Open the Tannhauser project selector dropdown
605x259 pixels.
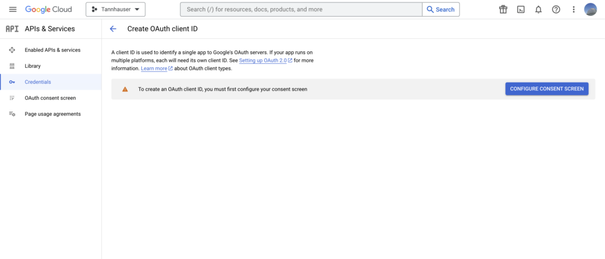tap(115, 9)
